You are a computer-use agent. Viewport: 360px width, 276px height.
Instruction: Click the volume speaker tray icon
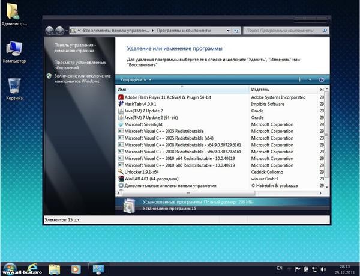click(323, 269)
